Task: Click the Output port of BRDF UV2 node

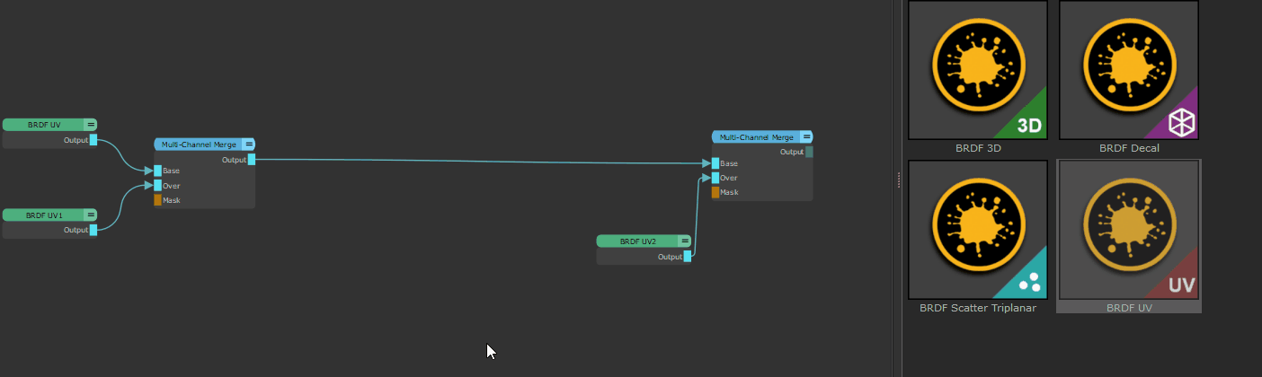Action: pos(688,257)
